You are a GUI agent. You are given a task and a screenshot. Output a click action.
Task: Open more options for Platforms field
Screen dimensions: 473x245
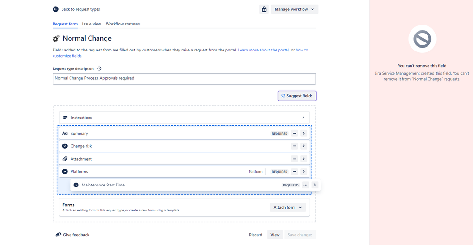point(295,172)
